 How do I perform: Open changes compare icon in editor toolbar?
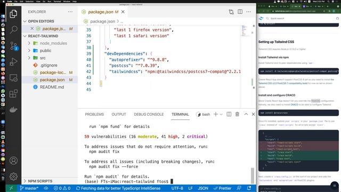[231, 12]
